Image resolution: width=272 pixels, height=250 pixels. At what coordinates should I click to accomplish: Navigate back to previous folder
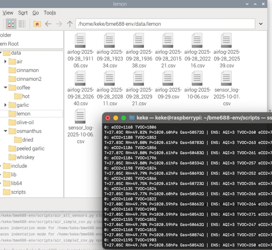pos(48,24)
